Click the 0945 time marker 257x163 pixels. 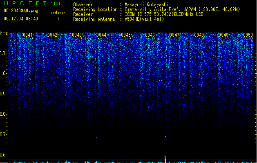tap(126, 35)
